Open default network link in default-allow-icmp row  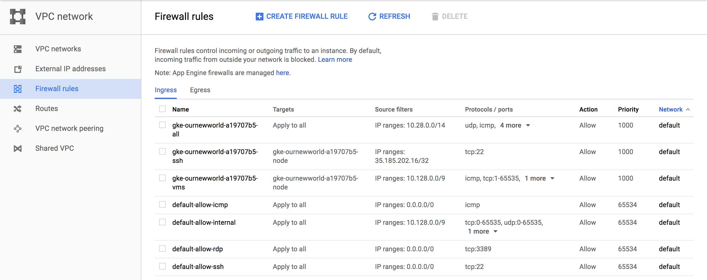669,205
